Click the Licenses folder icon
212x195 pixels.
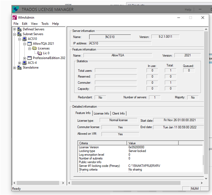[34, 48]
